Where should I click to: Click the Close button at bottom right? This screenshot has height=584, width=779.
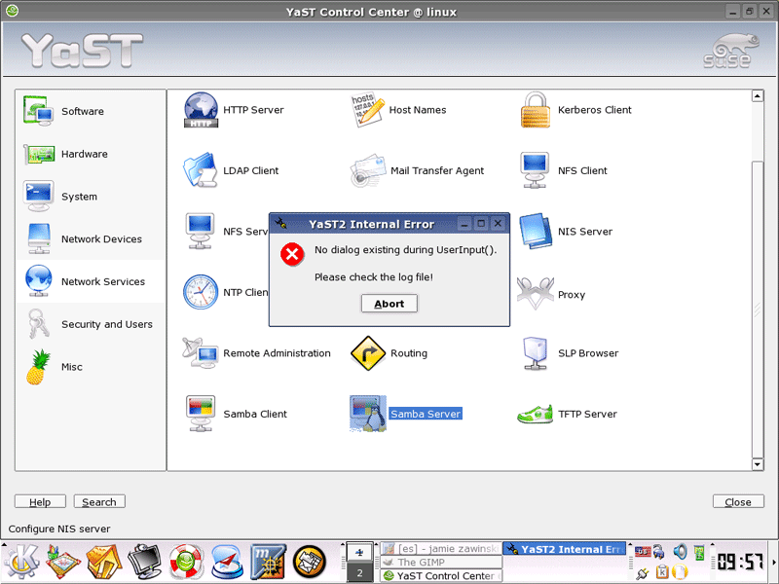click(x=738, y=501)
